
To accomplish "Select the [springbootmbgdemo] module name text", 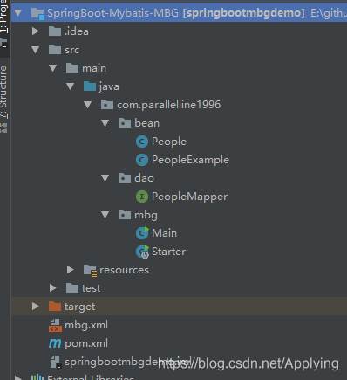I will click(244, 13).
